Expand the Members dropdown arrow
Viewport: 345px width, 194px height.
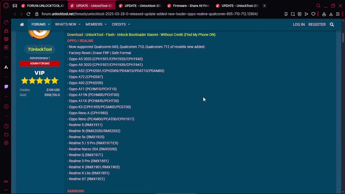tap(105, 25)
